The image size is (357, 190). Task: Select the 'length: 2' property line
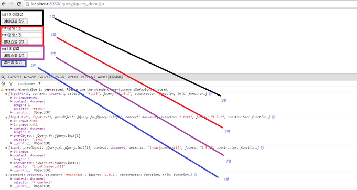coord(21,132)
